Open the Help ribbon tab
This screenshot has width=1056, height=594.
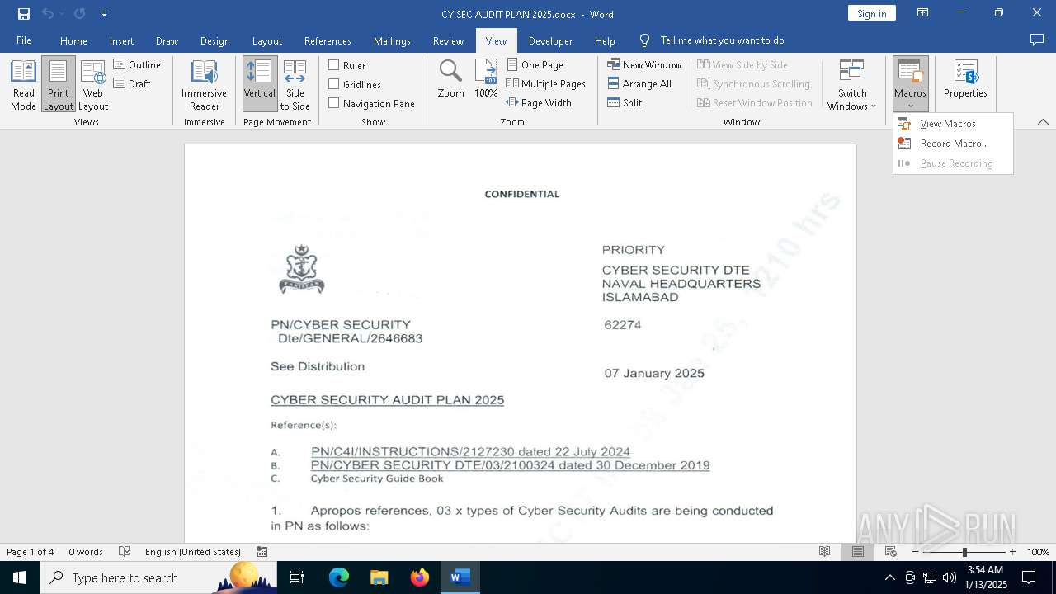[x=605, y=40]
